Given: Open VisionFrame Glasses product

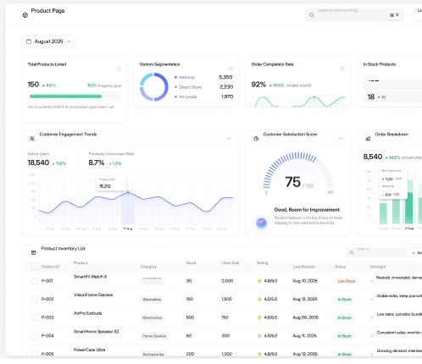Looking at the screenshot, I should tap(93, 295).
